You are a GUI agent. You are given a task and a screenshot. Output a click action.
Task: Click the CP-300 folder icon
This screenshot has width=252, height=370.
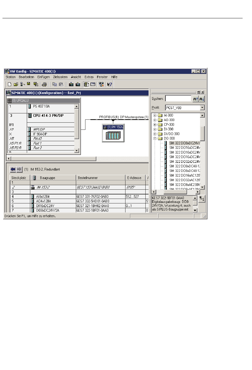point(160,125)
